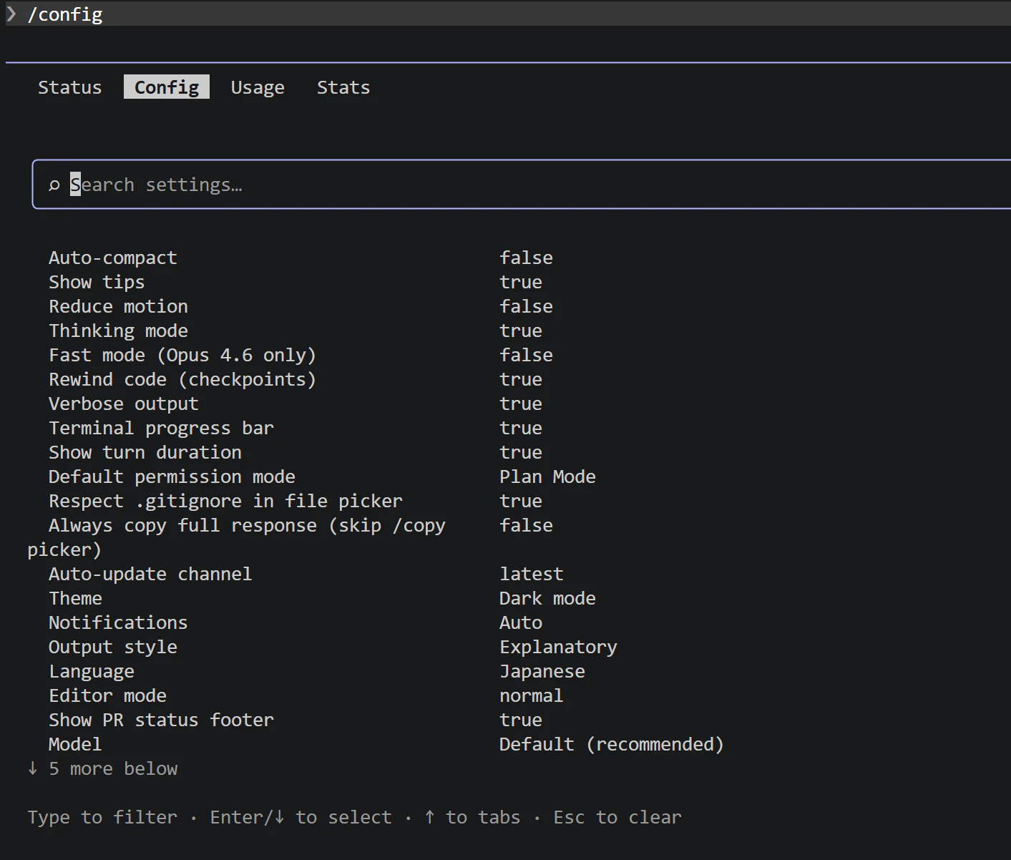Screen dimensions: 1011x860
Task: Focus the Search settings input field
Action: click(522, 185)
